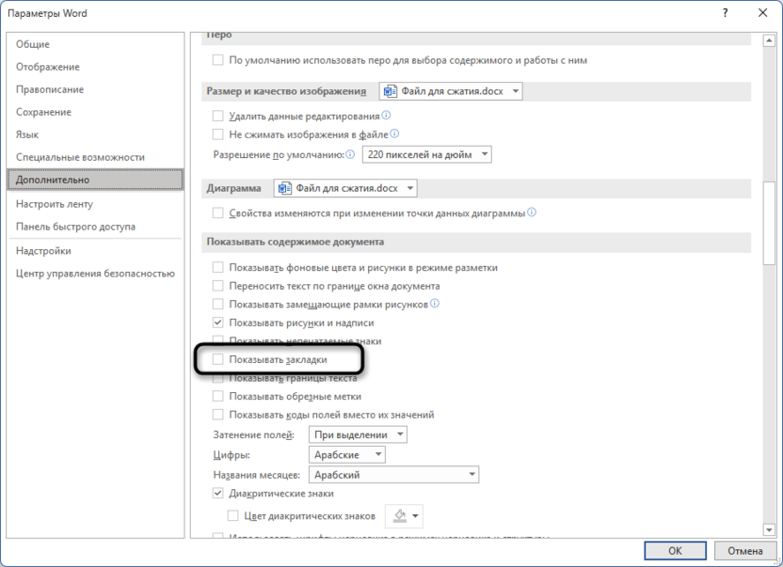Open "Названия месяцев" dropdown
The width and height of the screenshot is (783, 567).
394,475
